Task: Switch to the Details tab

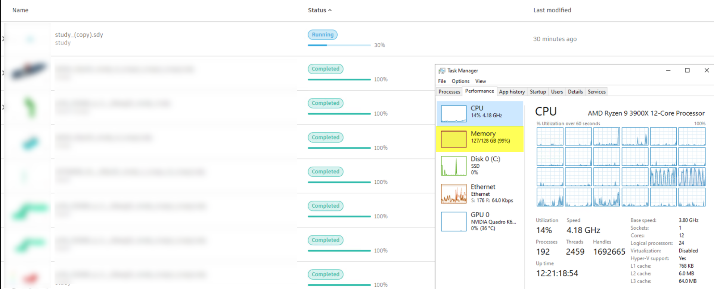Action: pos(575,92)
